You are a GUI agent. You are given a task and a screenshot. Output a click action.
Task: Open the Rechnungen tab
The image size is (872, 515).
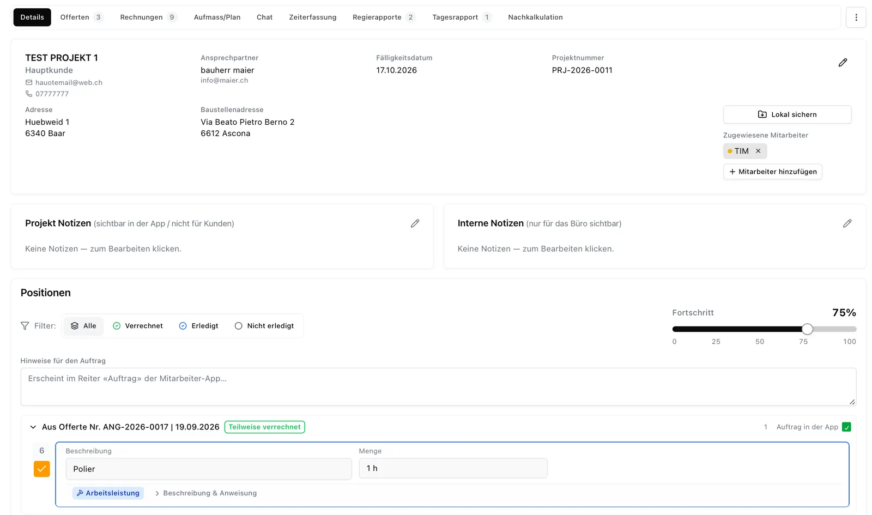(x=148, y=17)
